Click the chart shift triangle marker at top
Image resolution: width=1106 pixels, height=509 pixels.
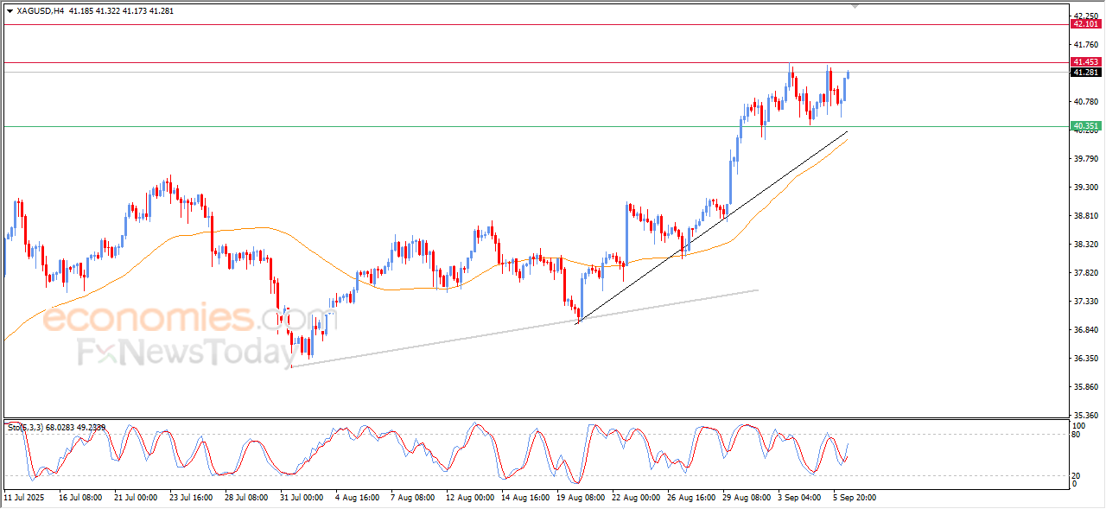(855, 6)
